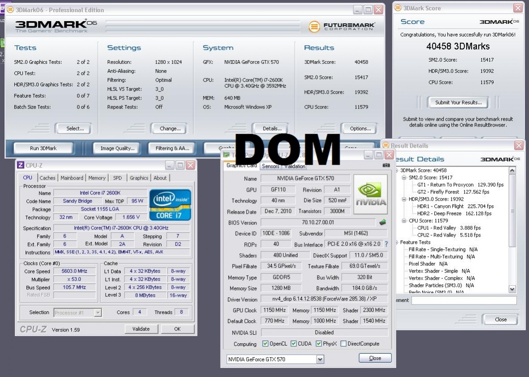
Task: Click the GPU-Z screenshot camera icon
Action: click(386, 166)
